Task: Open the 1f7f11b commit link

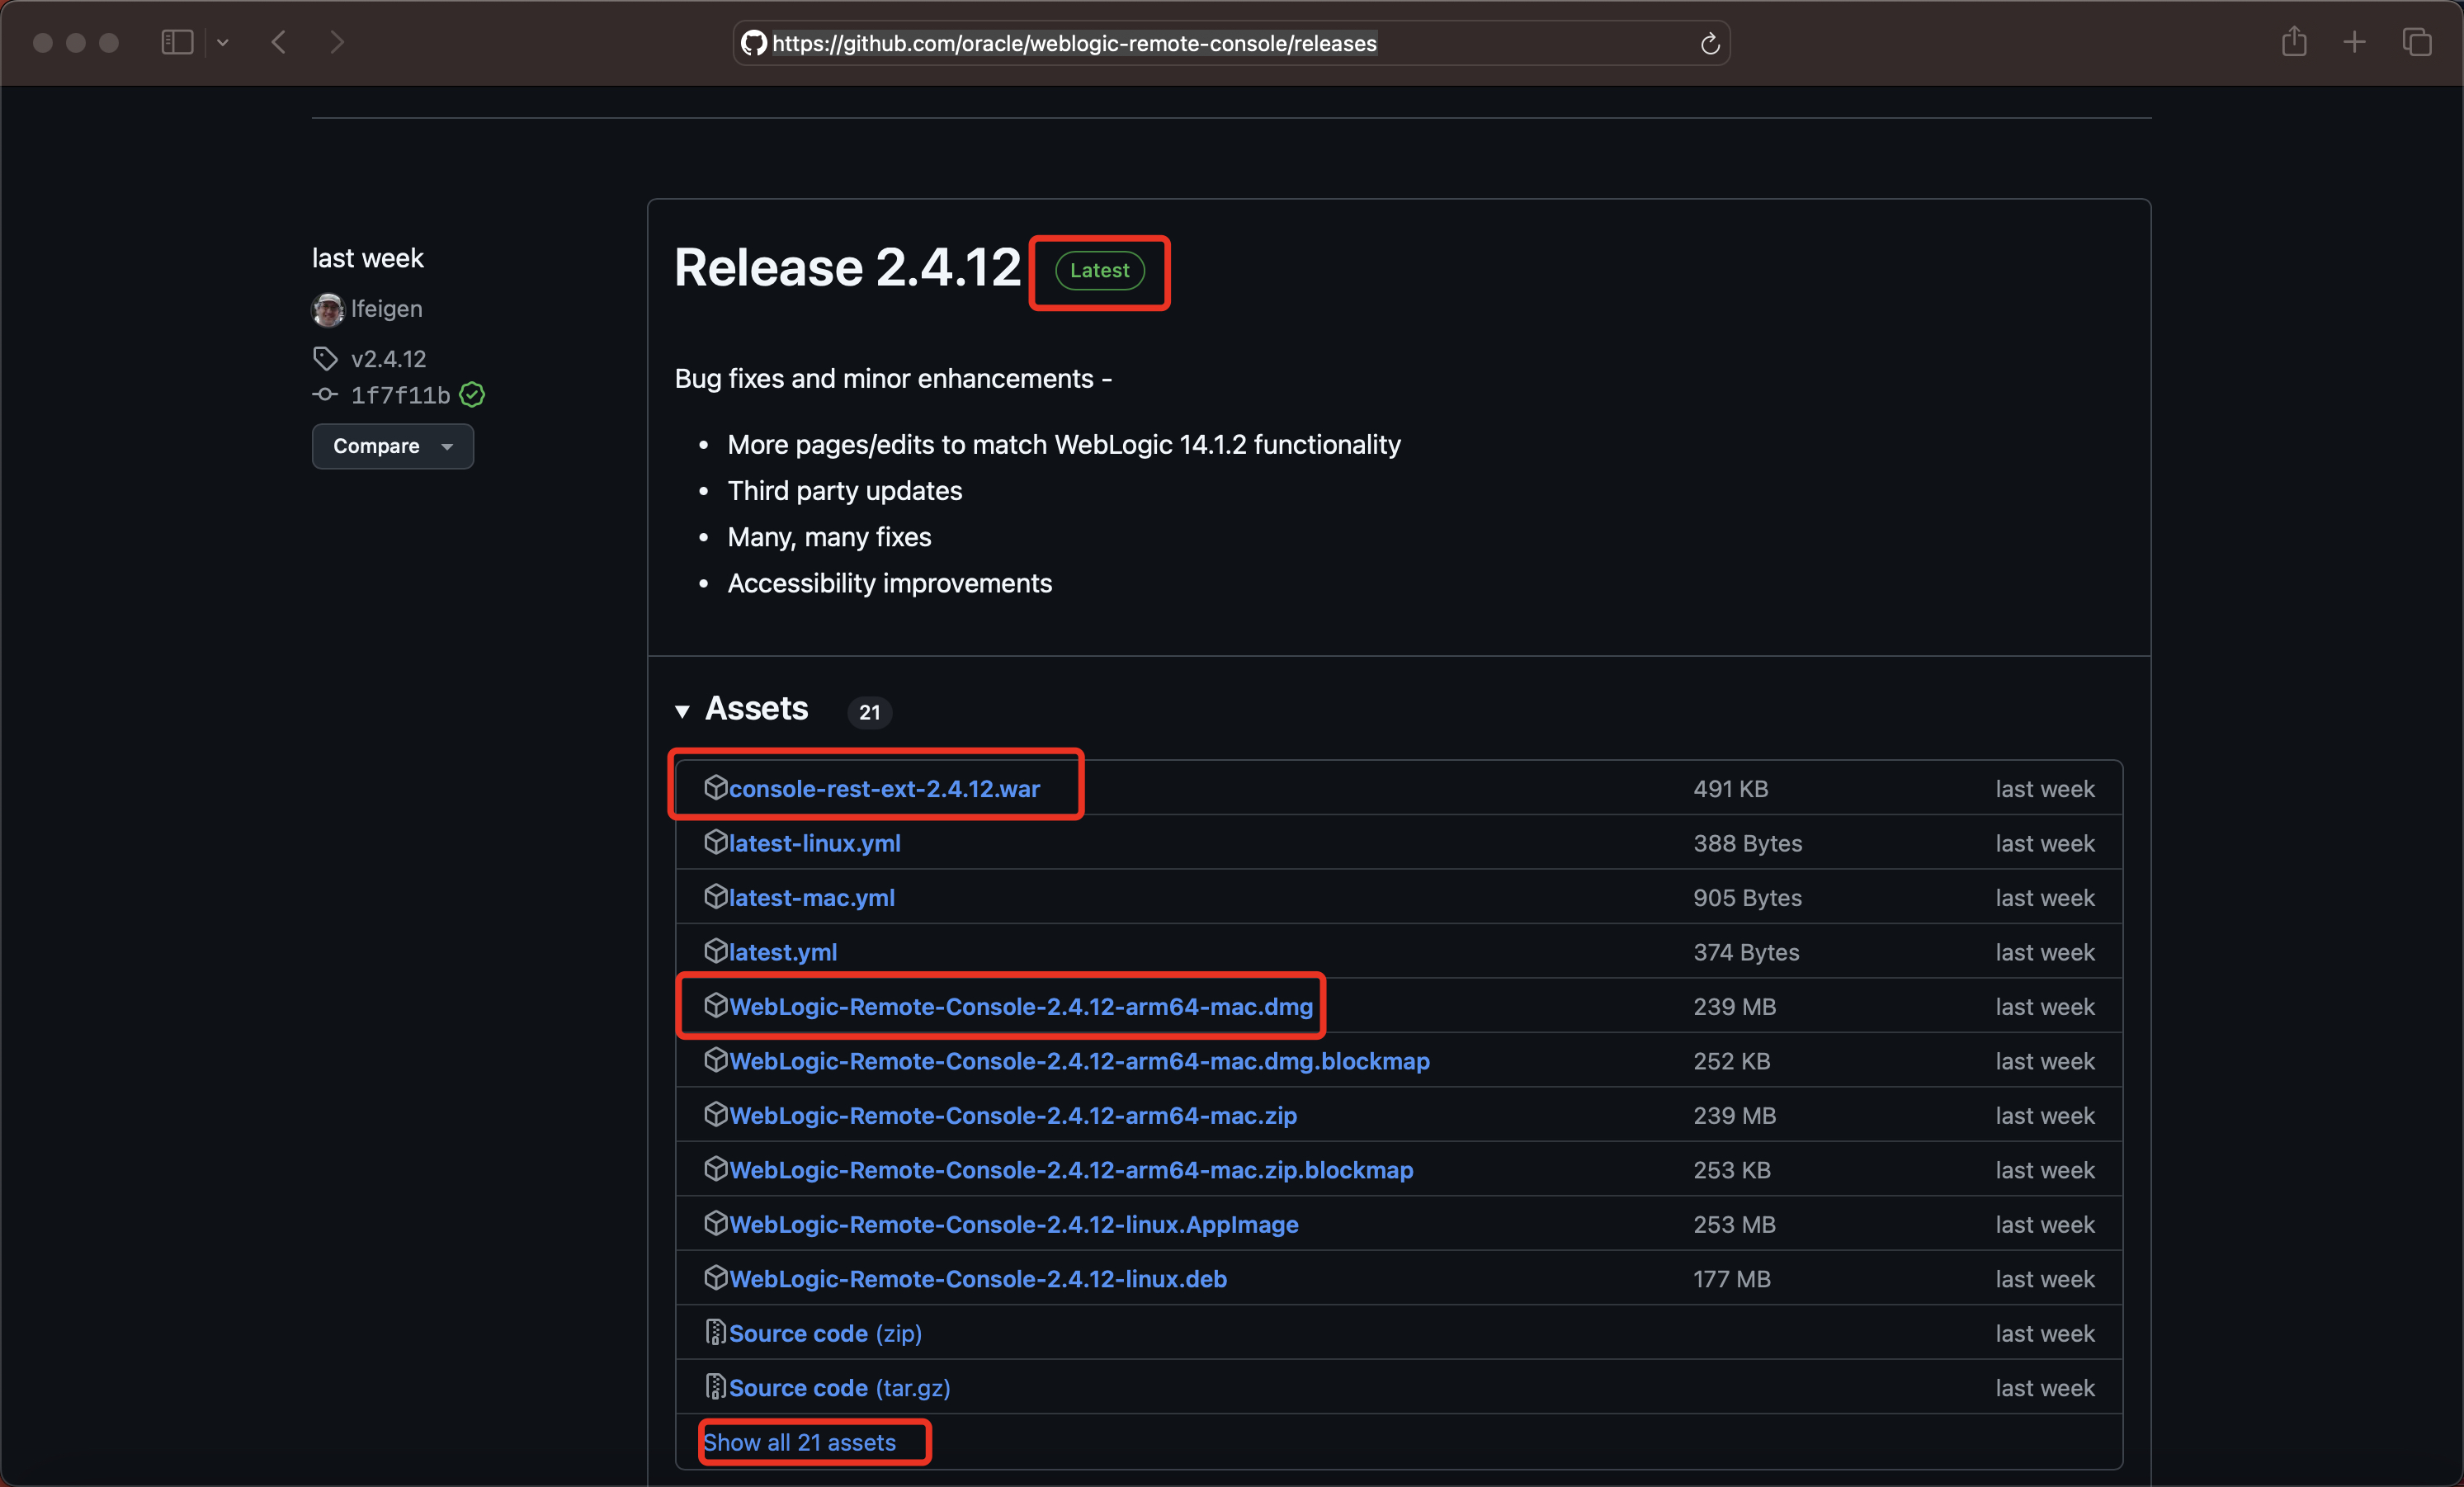Action: click(x=400, y=395)
